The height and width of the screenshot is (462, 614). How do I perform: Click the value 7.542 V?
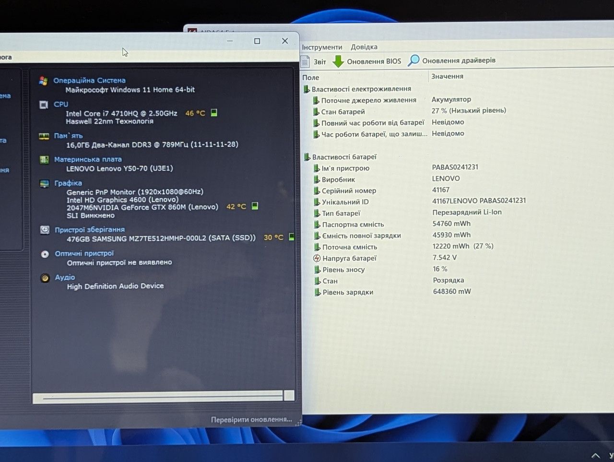[x=445, y=258]
